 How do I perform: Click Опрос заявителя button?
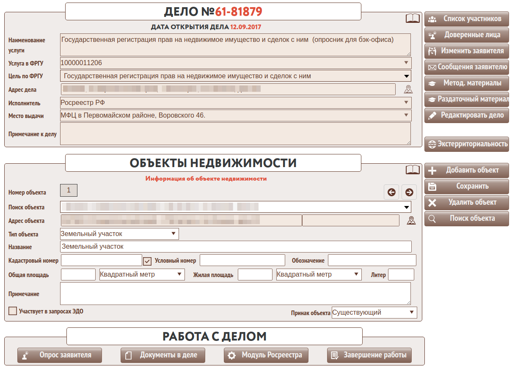tap(60, 355)
